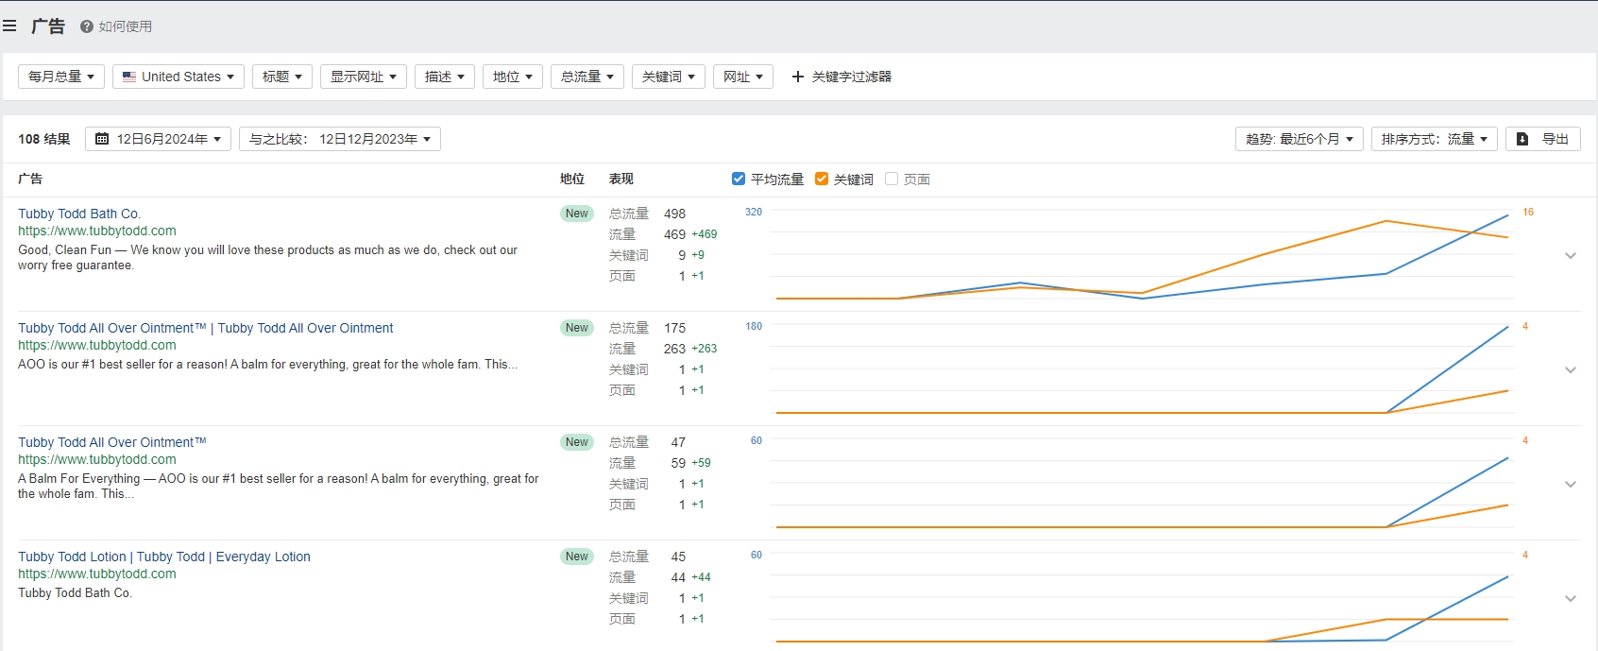Open the 网址 filter dropdown
Viewport: 1598px width, 651px height.
(x=743, y=77)
